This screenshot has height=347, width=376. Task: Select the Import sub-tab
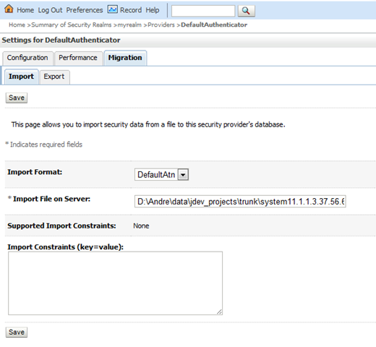[x=21, y=77]
